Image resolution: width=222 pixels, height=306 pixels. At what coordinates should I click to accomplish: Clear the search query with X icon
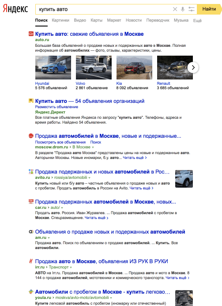click(x=175, y=9)
